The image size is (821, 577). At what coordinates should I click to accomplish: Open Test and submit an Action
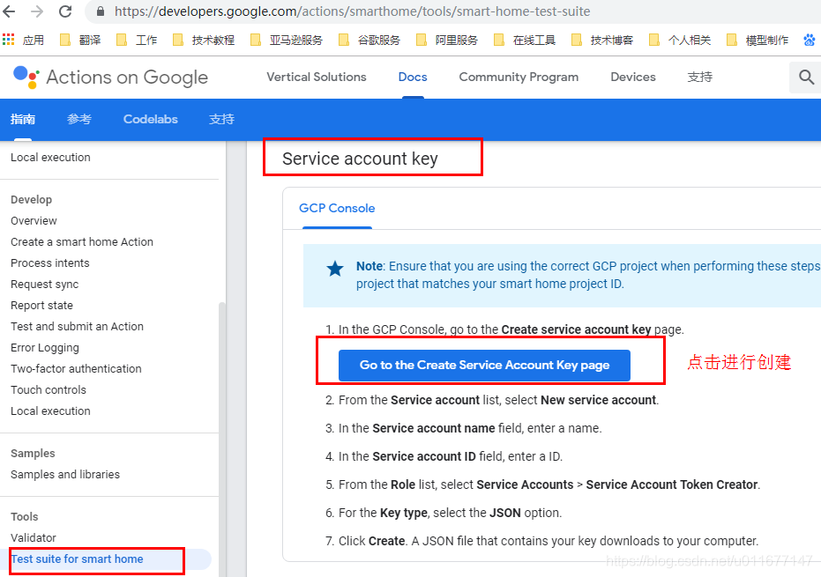(x=77, y=327)
